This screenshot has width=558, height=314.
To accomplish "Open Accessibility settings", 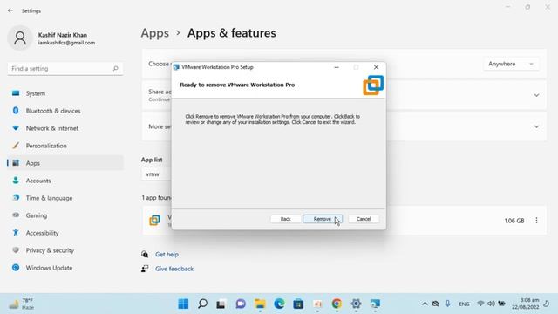I will (65, 233).
